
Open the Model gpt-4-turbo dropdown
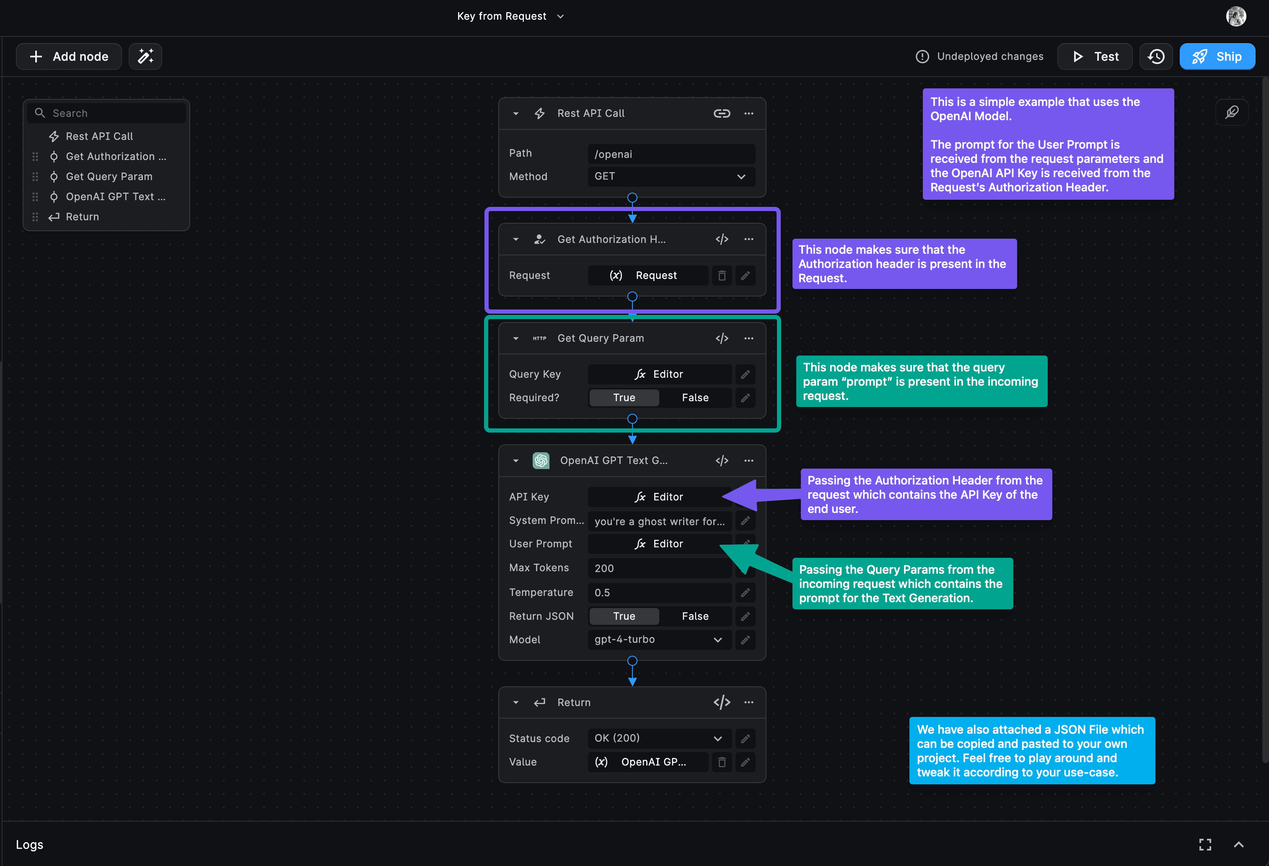tap(659, 639)
